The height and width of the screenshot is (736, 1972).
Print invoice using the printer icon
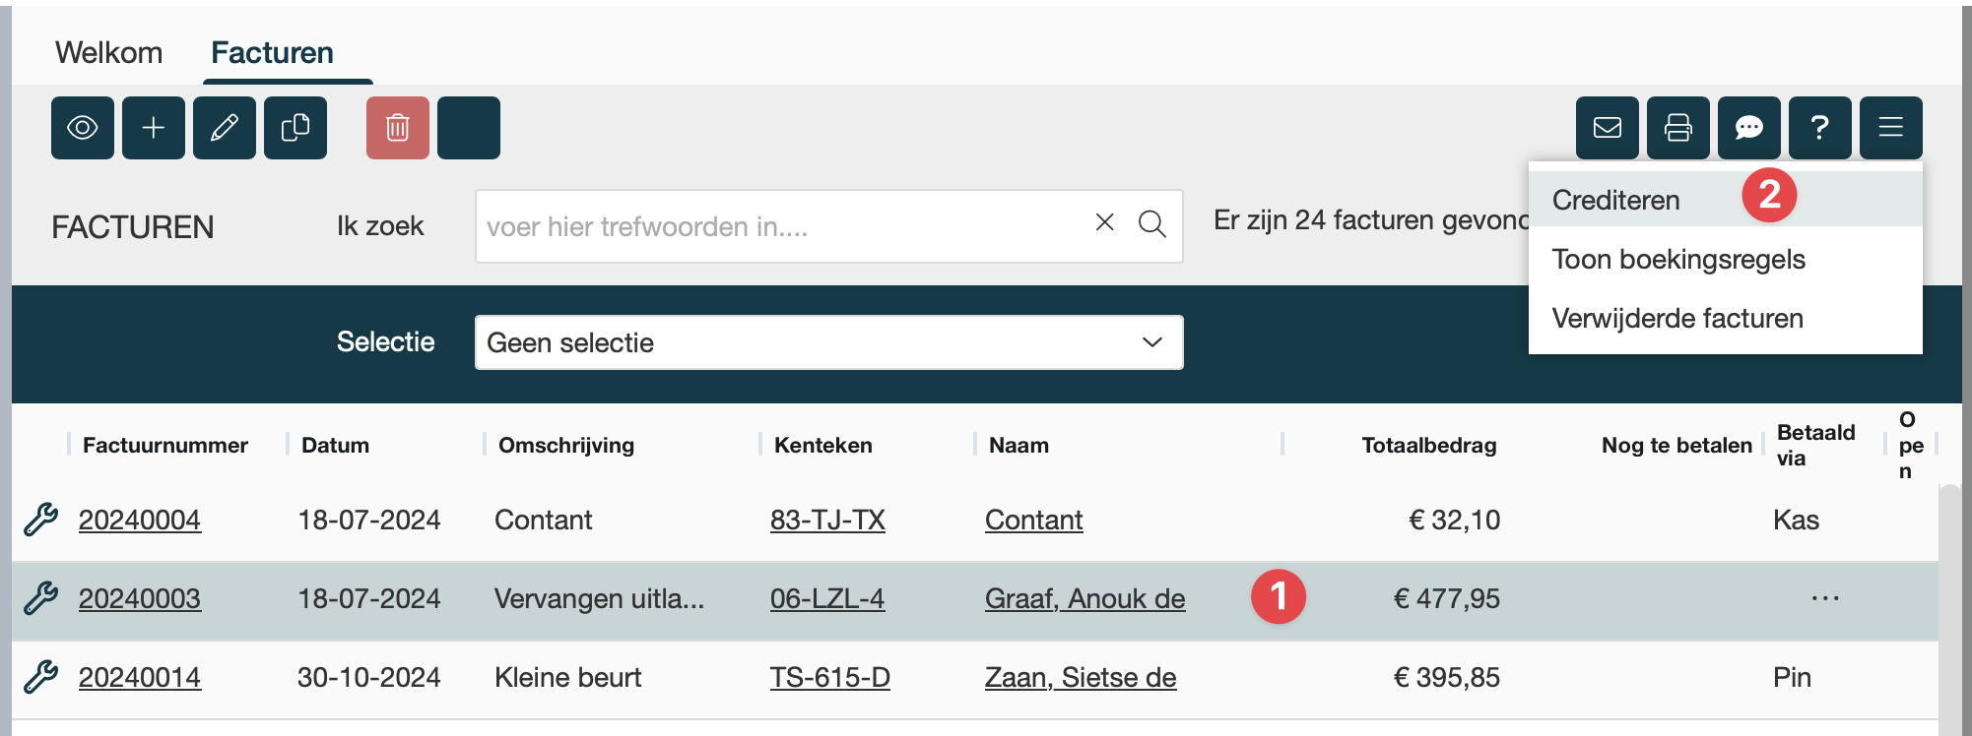1678,128
